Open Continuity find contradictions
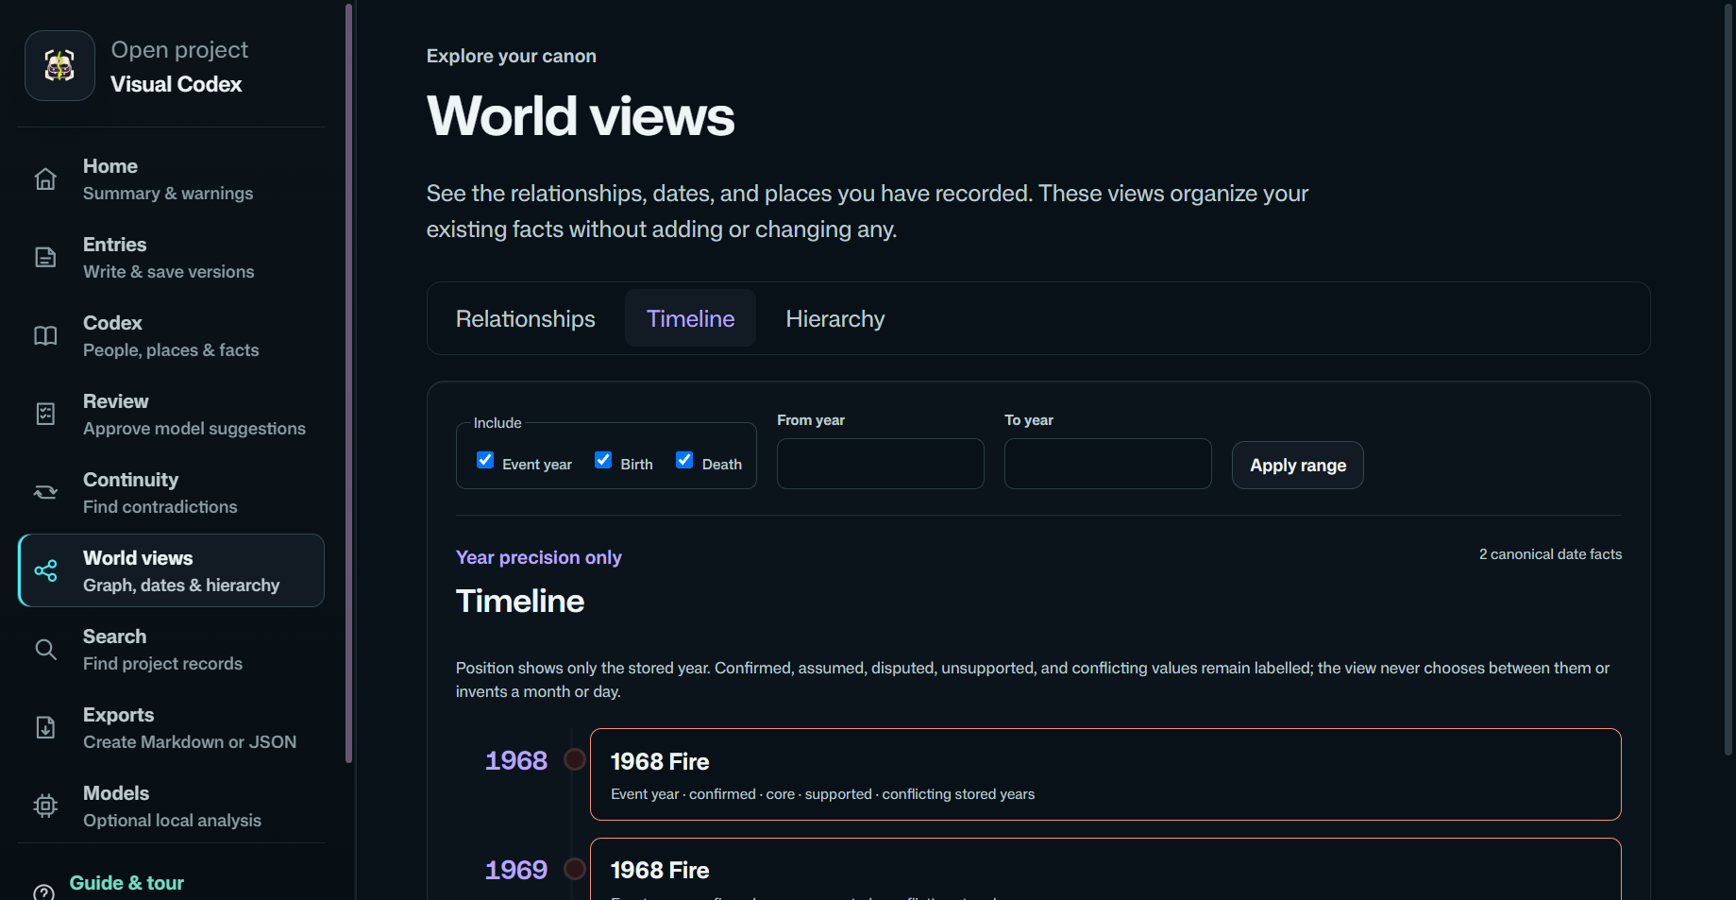This screenshot has height=900, width=1736. (x=171, y=493)
